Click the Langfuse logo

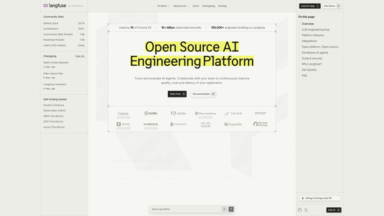point(55,6)
